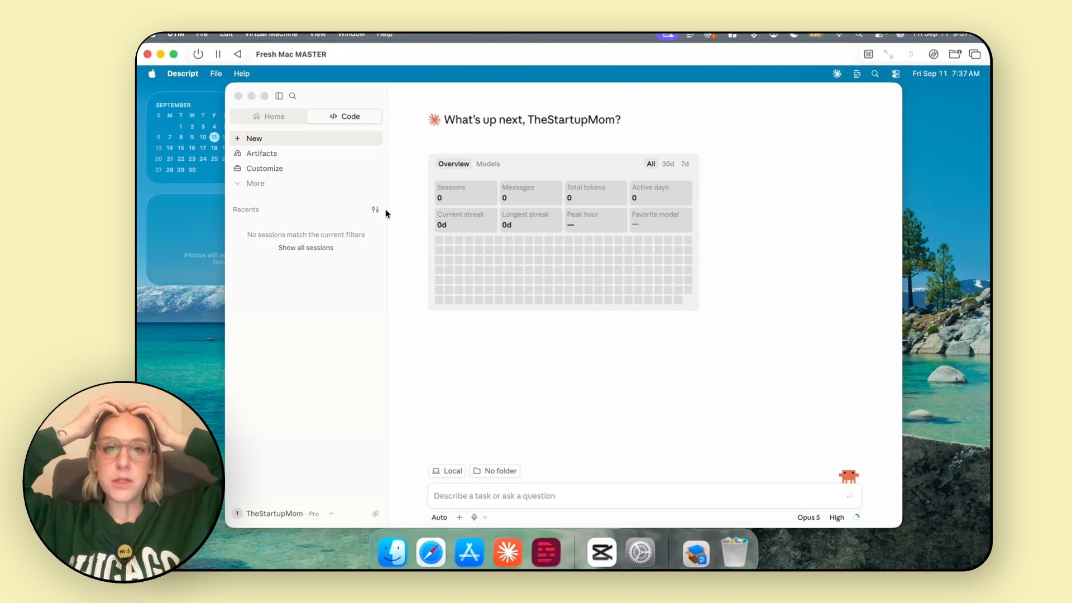Launch Claude from the dock

click(x=508, y=553)
